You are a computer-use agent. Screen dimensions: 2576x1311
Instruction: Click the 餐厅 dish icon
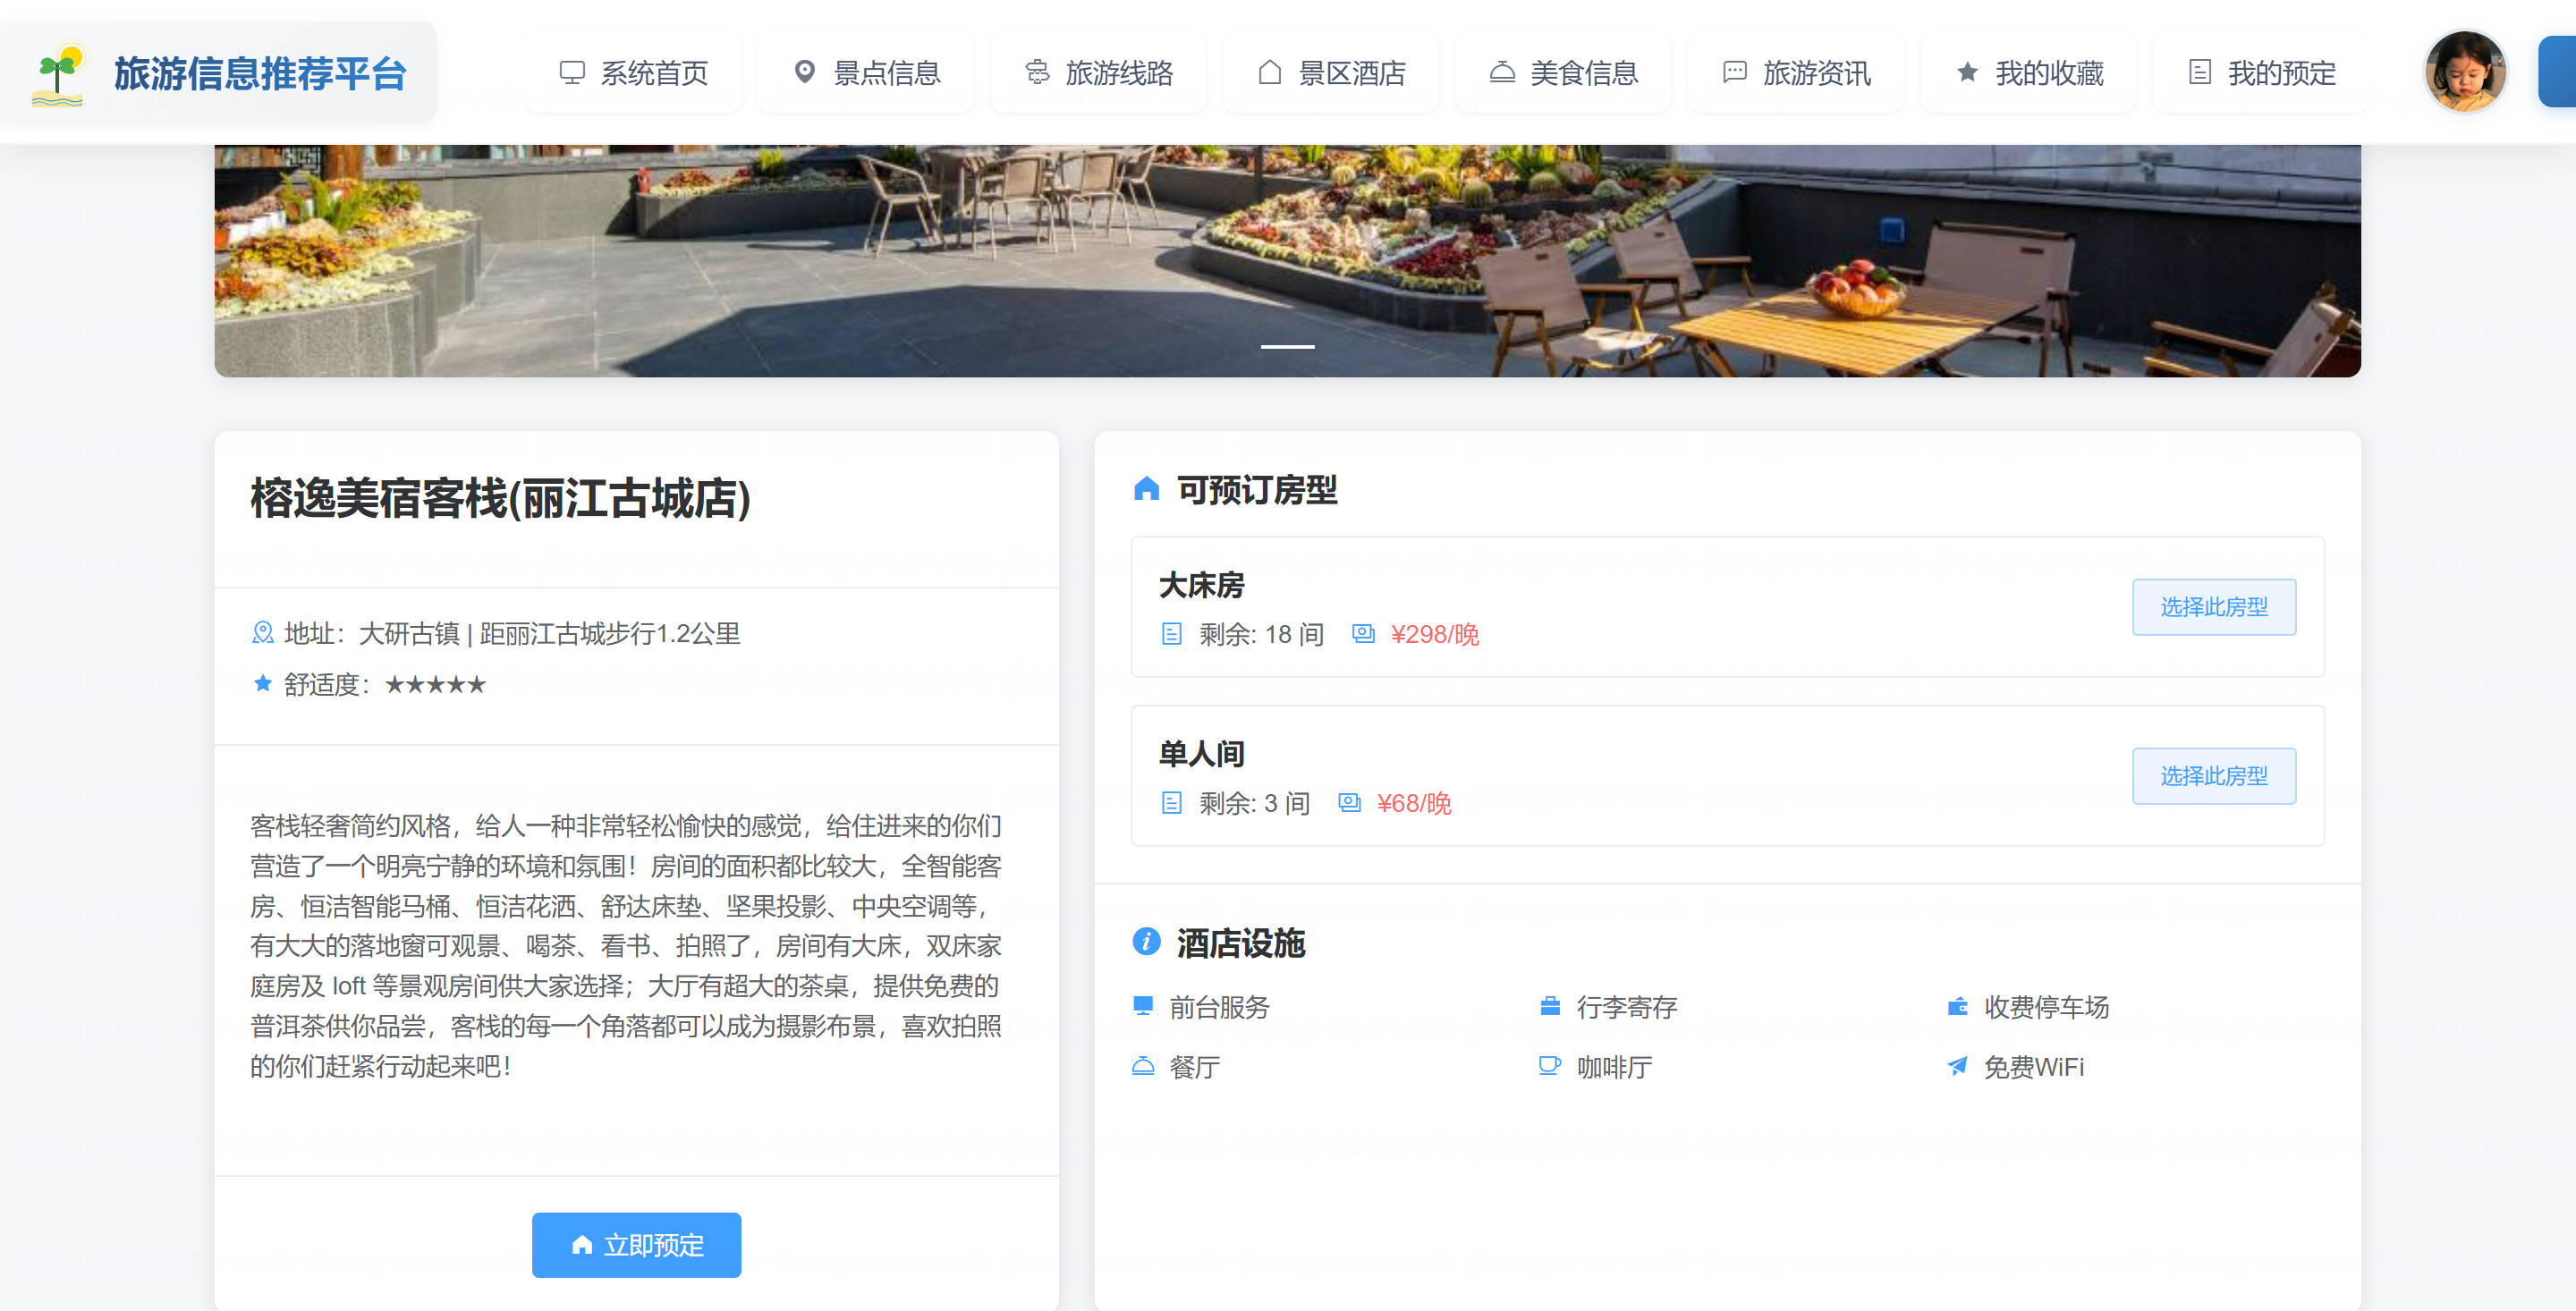pos(1142,1066)
